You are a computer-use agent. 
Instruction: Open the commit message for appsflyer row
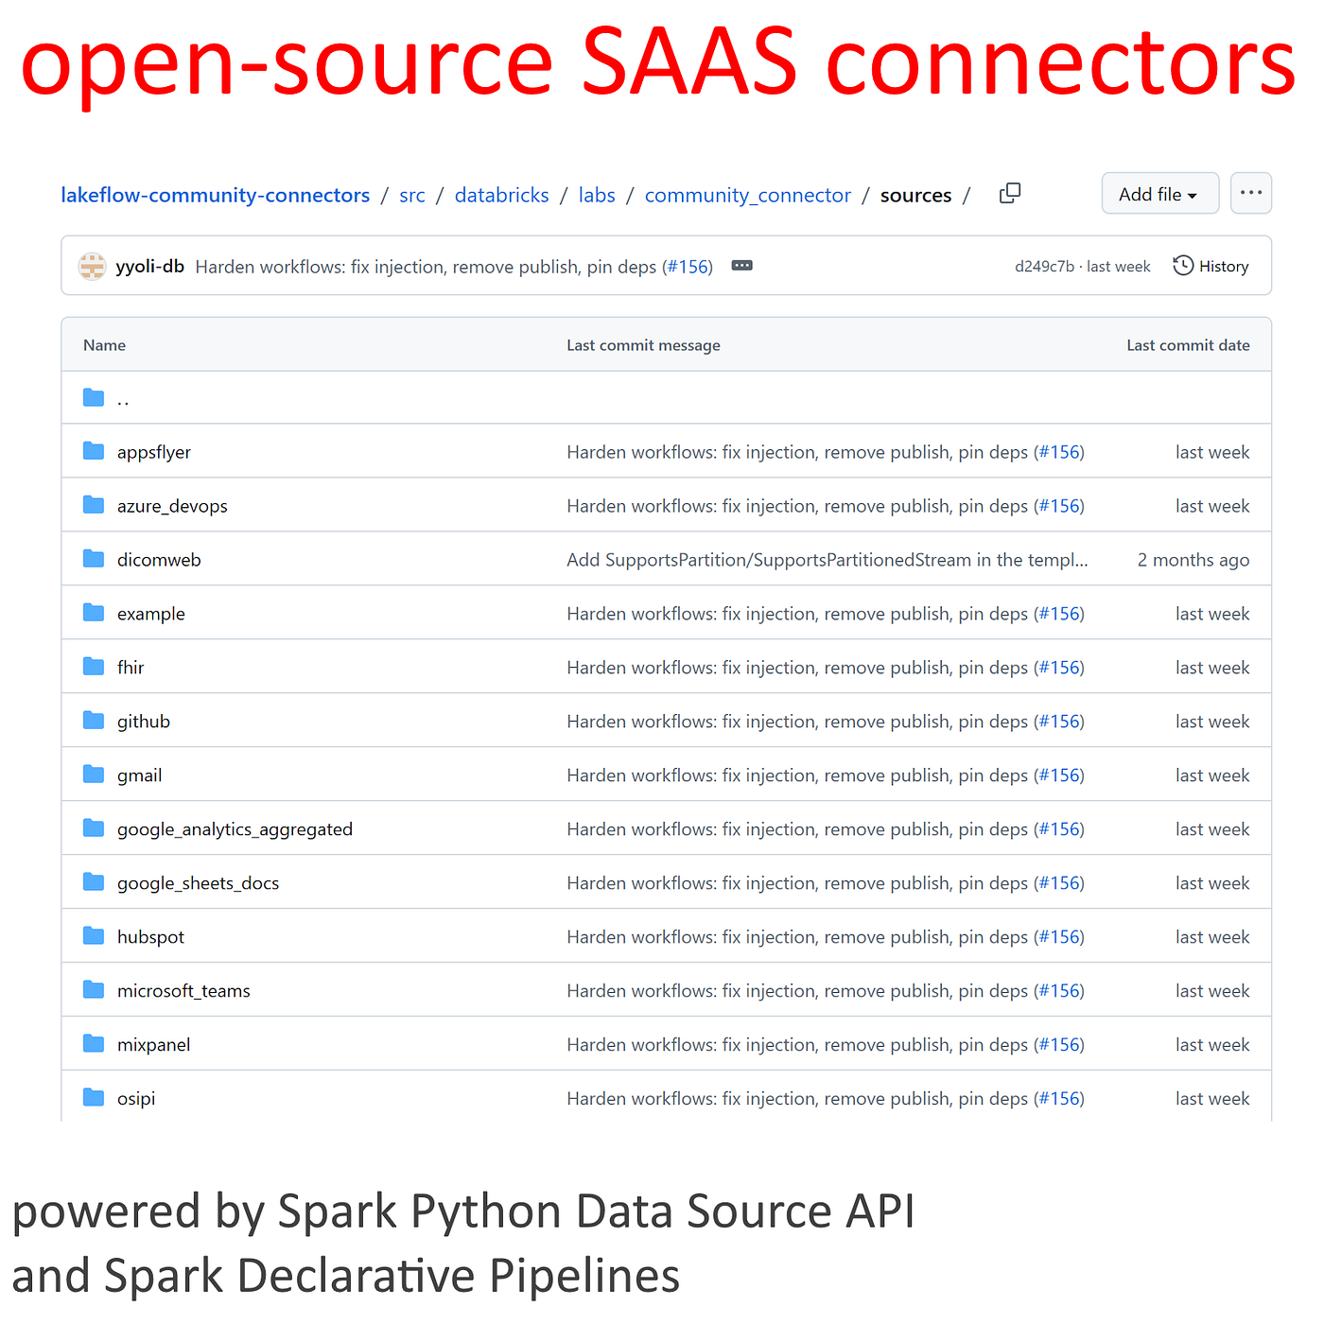click(797, 453)
